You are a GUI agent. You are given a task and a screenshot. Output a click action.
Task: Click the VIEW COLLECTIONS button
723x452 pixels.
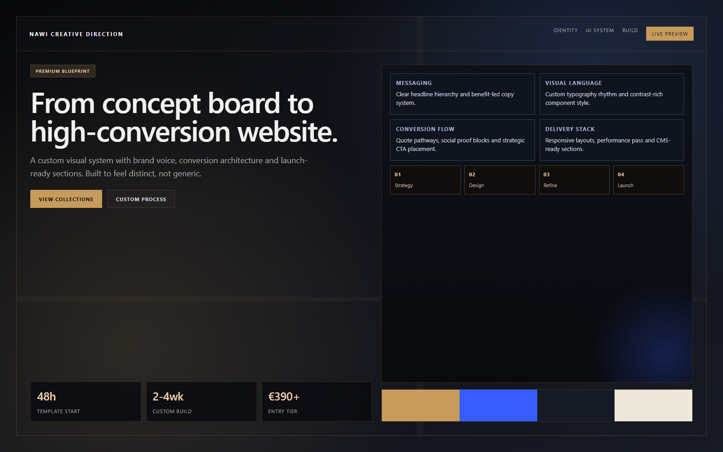(x=66, y=199)
